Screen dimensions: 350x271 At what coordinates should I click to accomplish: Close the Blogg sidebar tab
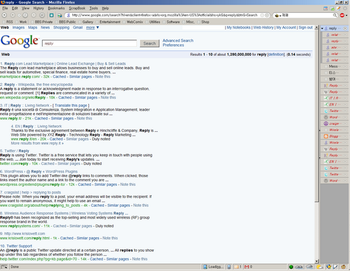[x=345, y=136]
